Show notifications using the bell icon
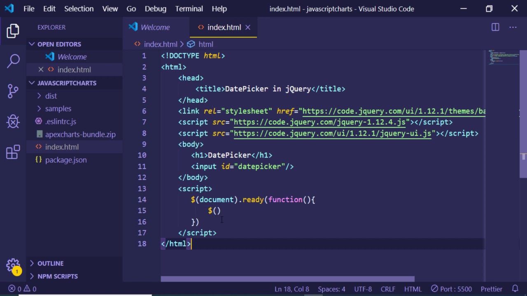The width and height of the screenshot is (527, 296). tap(515, 289)
